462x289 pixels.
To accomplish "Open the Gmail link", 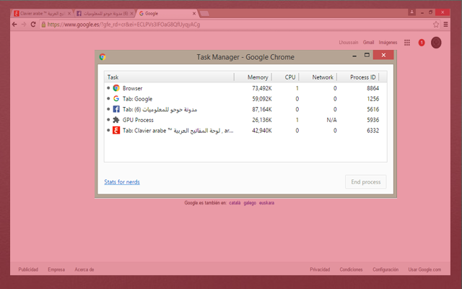I will [x=368, y=43].
